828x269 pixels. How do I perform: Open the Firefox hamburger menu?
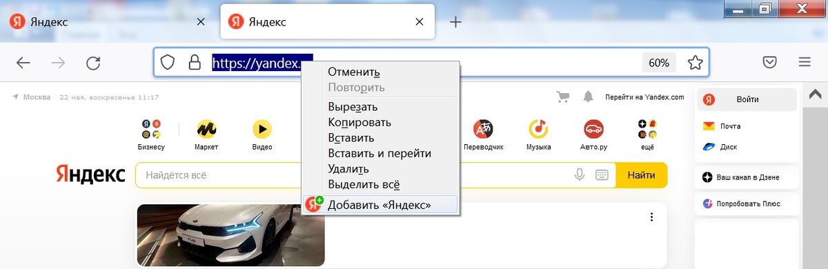[x=805, y=63]
